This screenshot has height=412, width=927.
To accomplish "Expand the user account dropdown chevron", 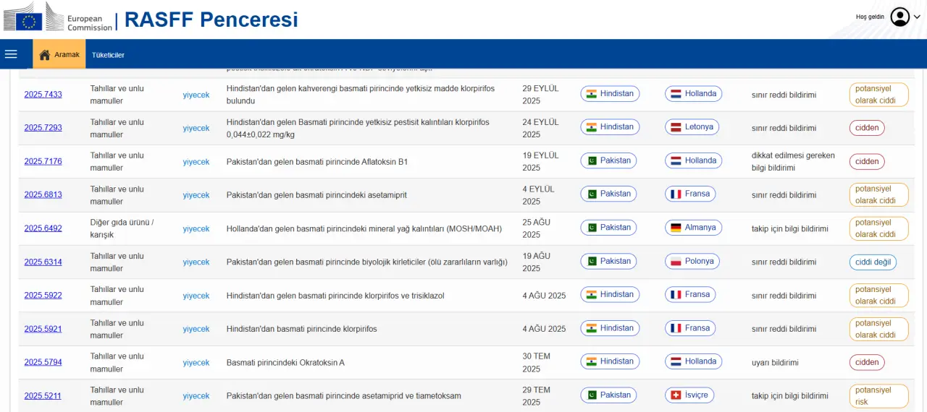I will coord(917,17).
